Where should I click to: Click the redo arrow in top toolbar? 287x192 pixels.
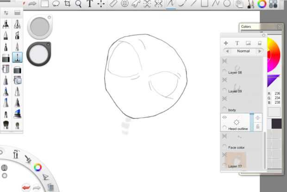coord(32,4)
